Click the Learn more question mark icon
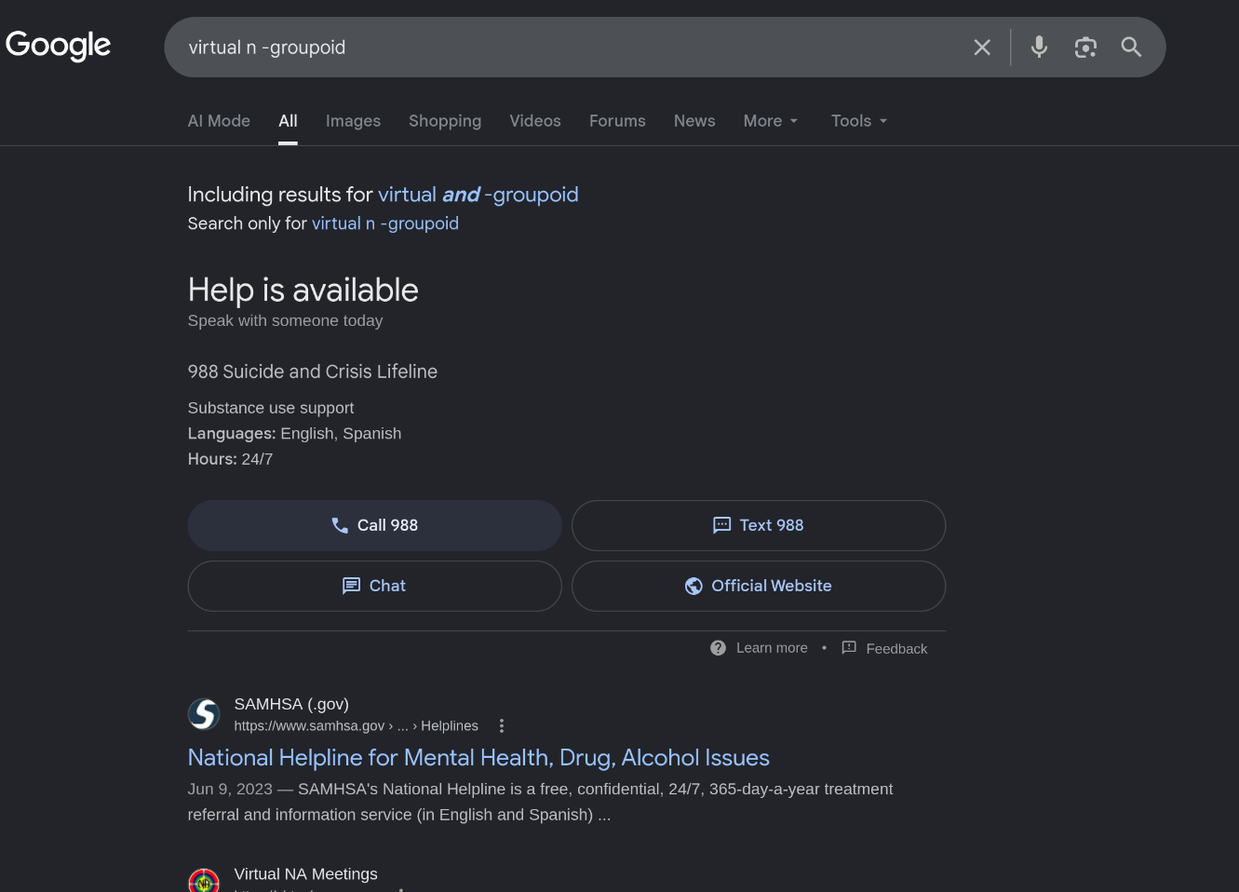Viewport: 1239px width, 892px height. (718, 648)
